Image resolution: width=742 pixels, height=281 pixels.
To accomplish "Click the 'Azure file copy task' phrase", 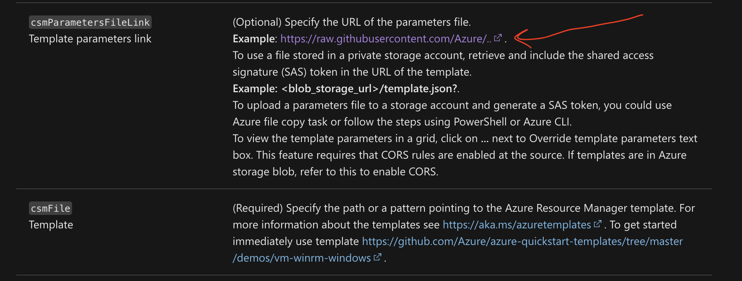I will pyautogui.click(x=280, y=122).
